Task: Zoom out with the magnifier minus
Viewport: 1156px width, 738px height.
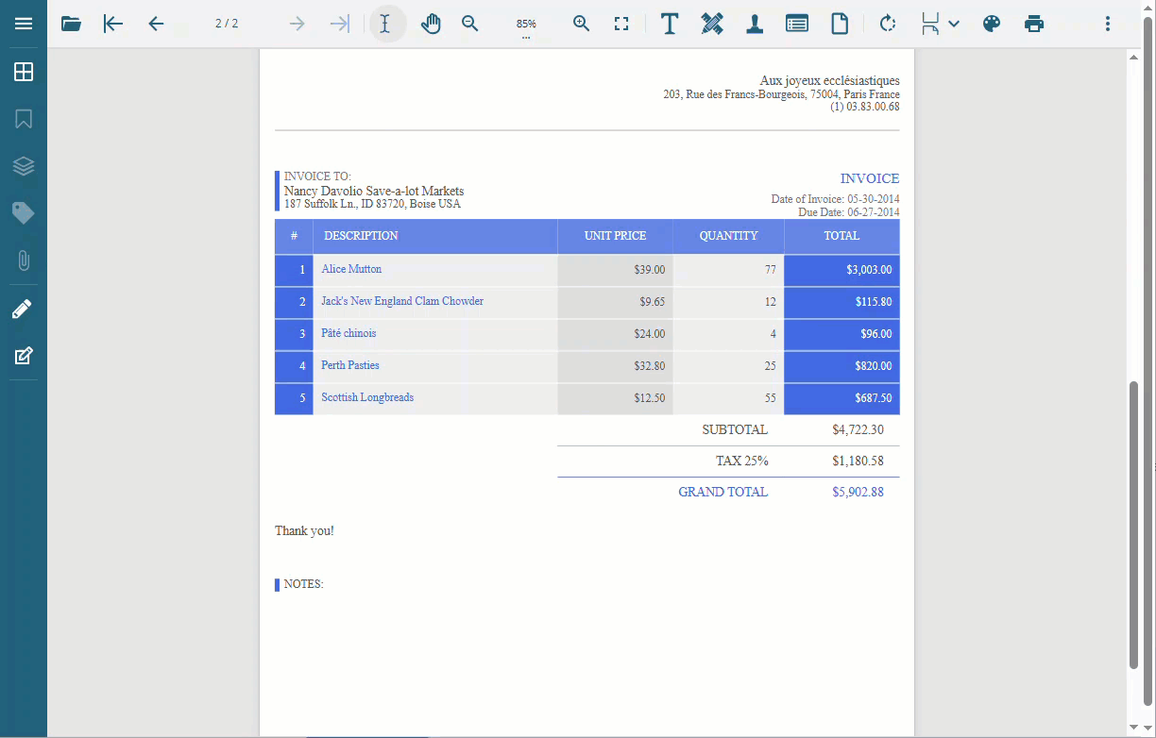Action: point(470,24)
